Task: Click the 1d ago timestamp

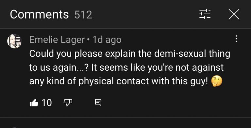Action: point(107,40)
